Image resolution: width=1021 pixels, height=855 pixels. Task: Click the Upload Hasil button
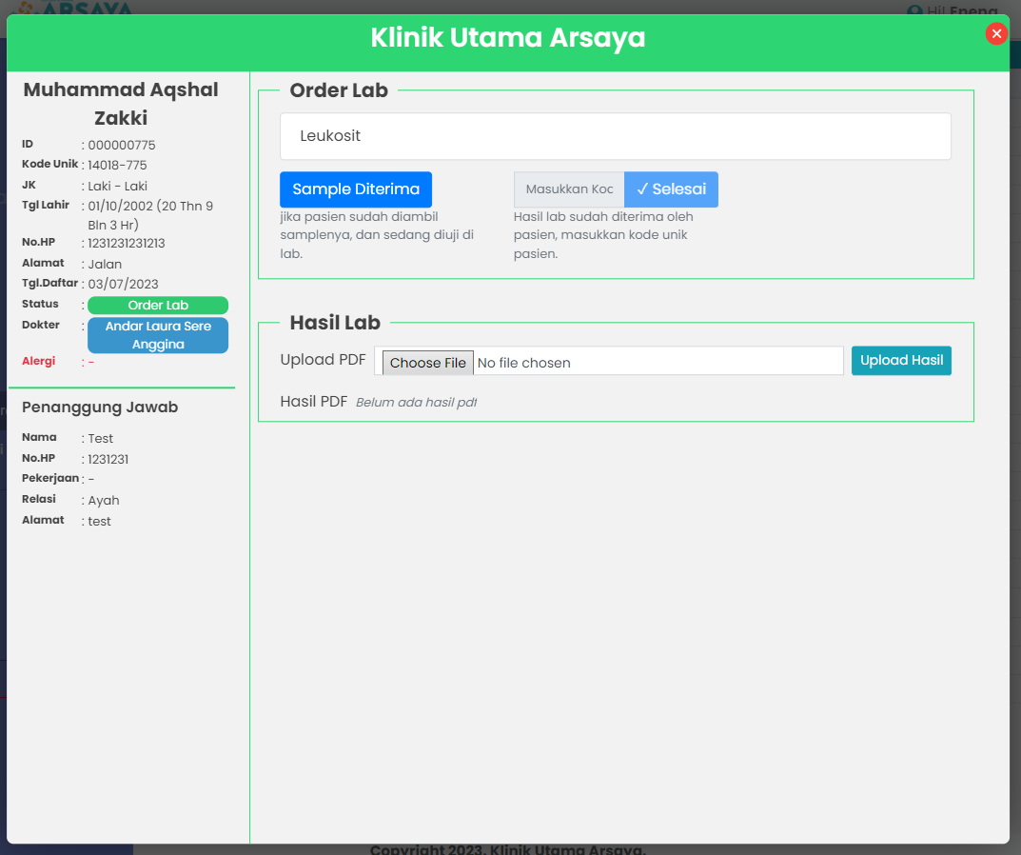point(901,361)
